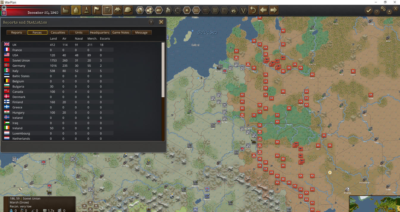The width and height of the screenshot is (400, 212).
Task: Open the Message tab
Action: (141, 32)
